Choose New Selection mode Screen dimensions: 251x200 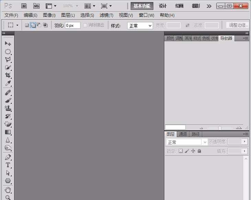pyautogui.click(x=27, y=25)
